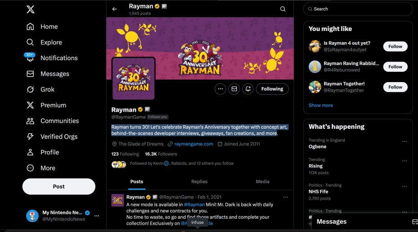Click the right-hand Search field
Image resolution: width=418 pixels, height=232 pixels.
click(x=358, y=9)
